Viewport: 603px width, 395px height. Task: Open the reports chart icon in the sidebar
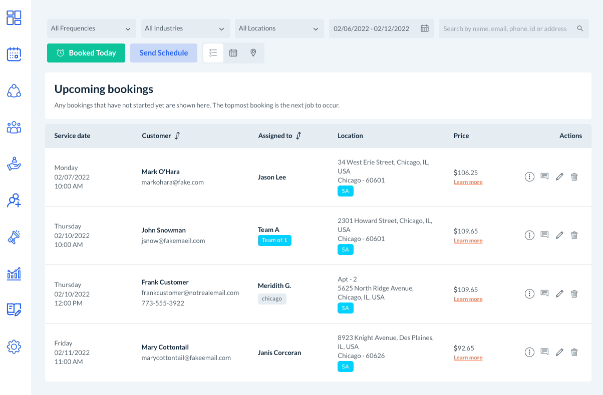14,273
